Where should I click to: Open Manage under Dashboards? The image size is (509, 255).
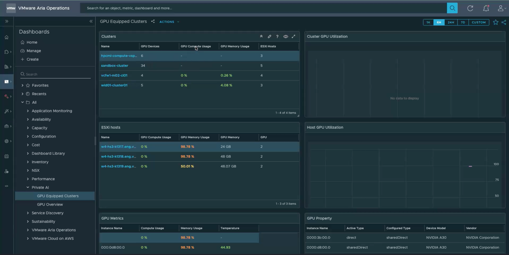click(33, 51)
